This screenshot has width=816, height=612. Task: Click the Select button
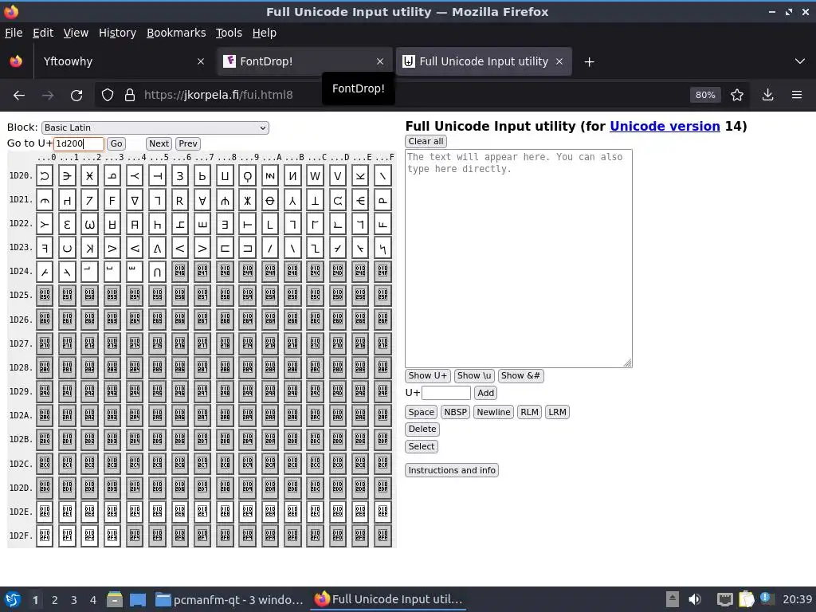click(421, 446)
